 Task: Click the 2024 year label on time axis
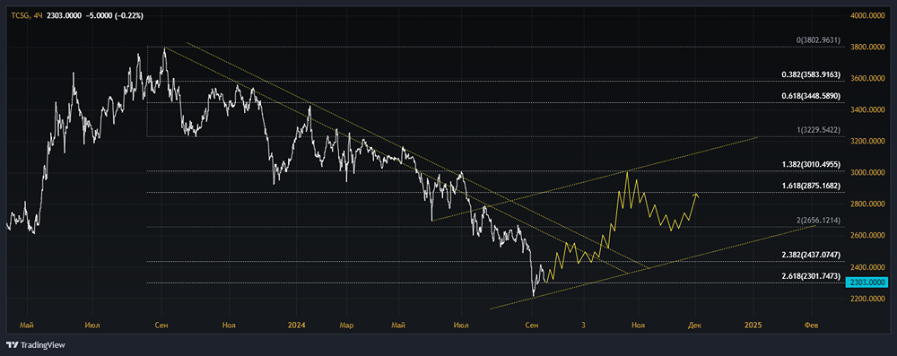coord(297,326)
